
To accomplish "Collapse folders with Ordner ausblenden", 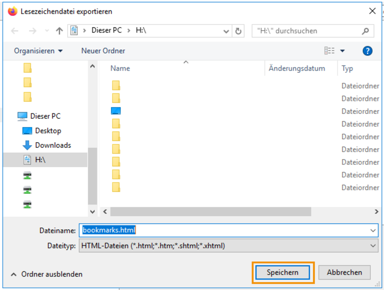I will pyautogui.click(x=47, y=274).
